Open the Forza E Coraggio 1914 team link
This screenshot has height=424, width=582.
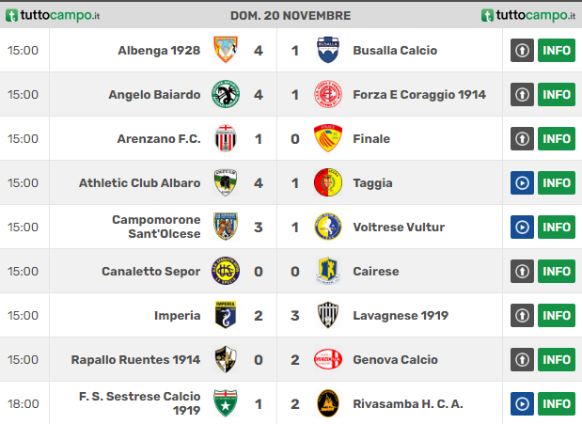point(419,95)
